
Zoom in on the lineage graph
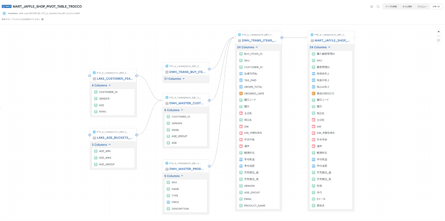(439, 31)
